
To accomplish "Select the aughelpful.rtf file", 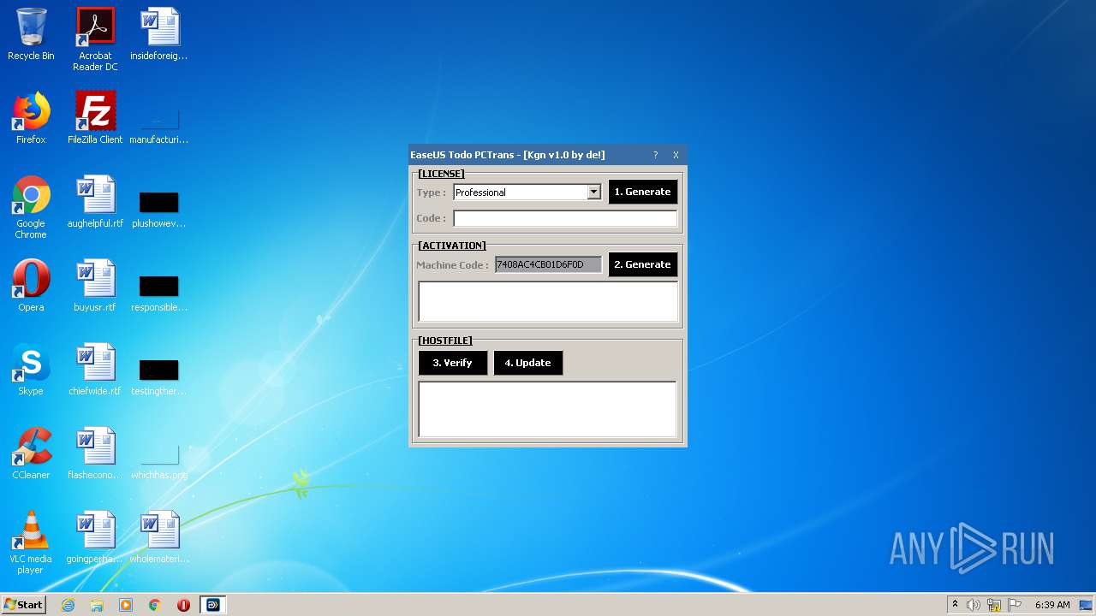I will point(95,203).
